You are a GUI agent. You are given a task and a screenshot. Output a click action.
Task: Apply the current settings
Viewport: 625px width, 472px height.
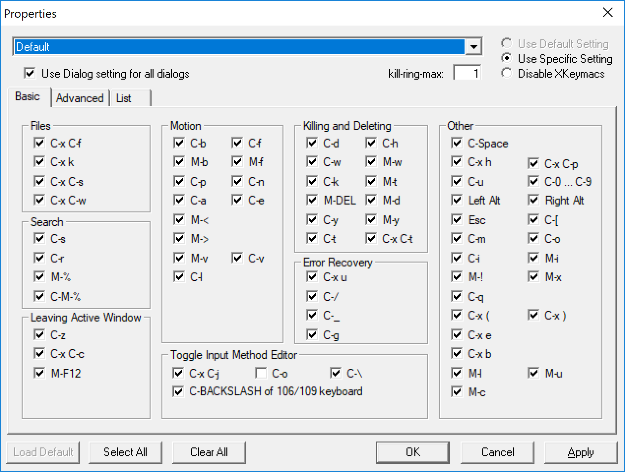pyautogui.click(x=581, y=452)
